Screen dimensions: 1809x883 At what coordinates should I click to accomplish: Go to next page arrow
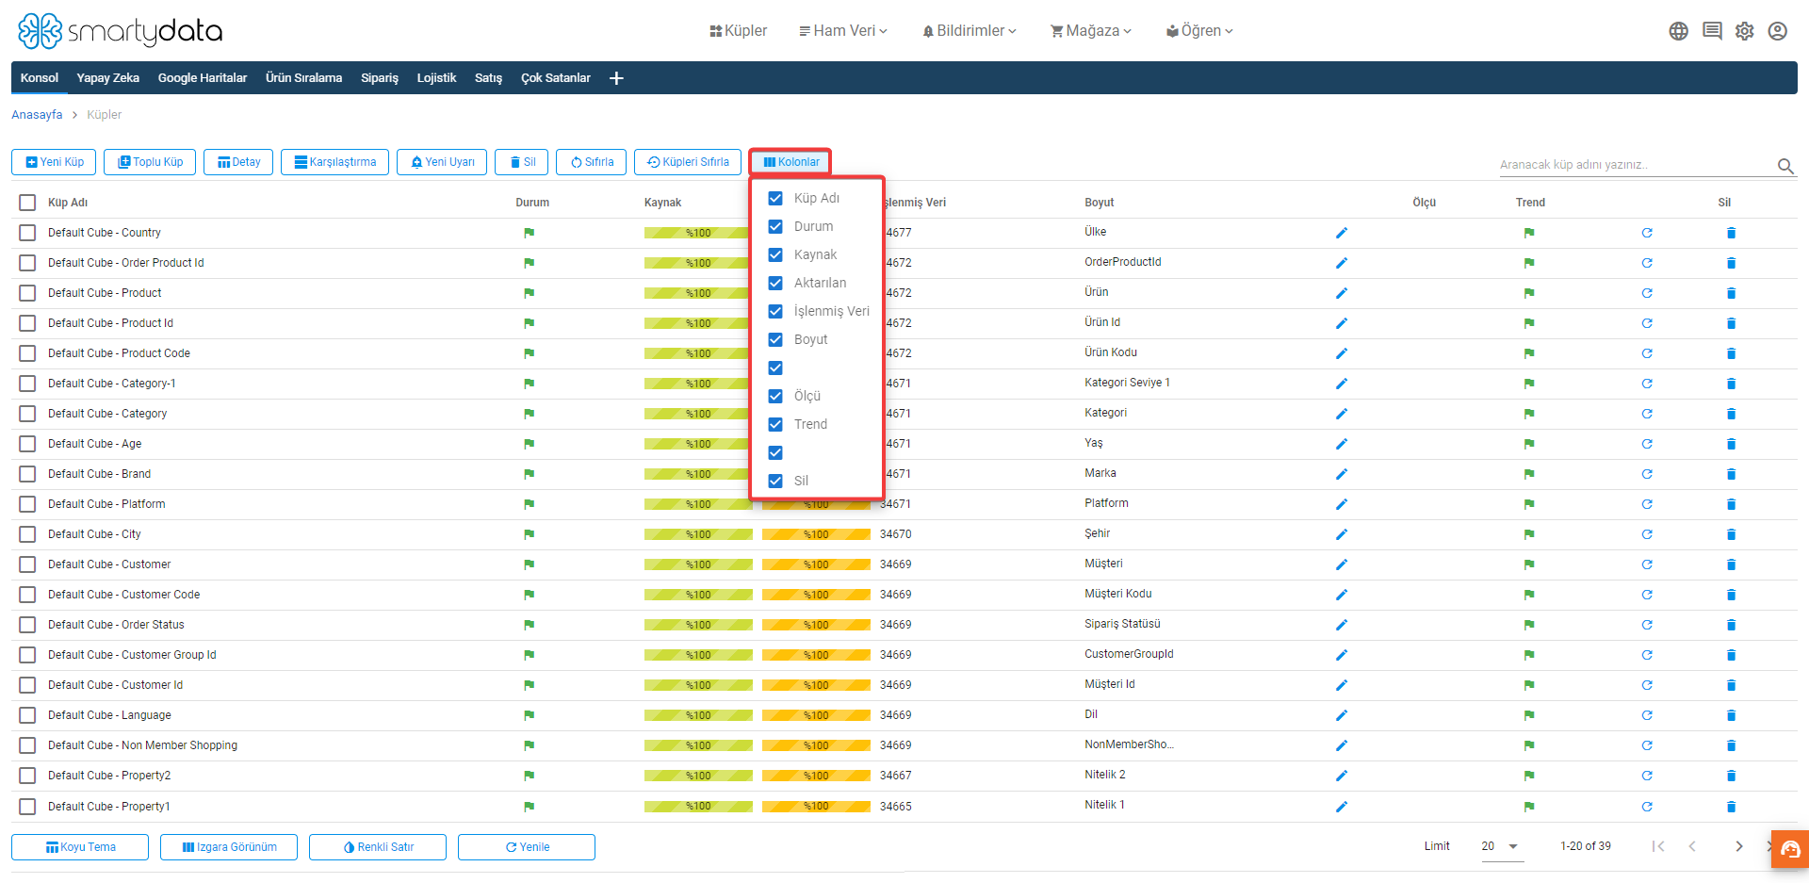(x=1739, y=846)
